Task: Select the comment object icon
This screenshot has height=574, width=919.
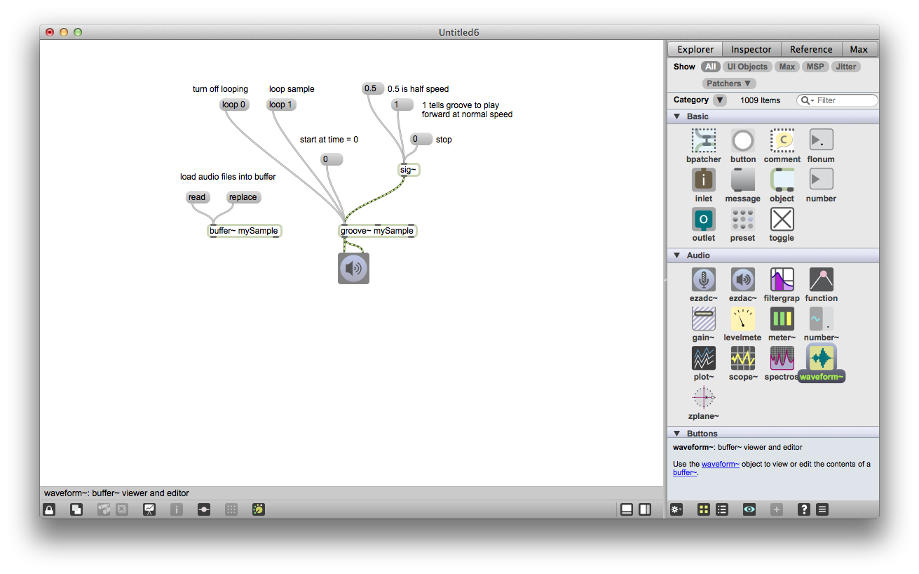Action: (x=782, y=140)
